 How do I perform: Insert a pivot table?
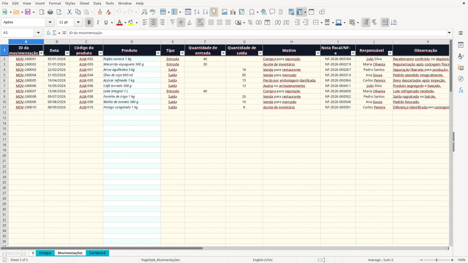[241, 12]
